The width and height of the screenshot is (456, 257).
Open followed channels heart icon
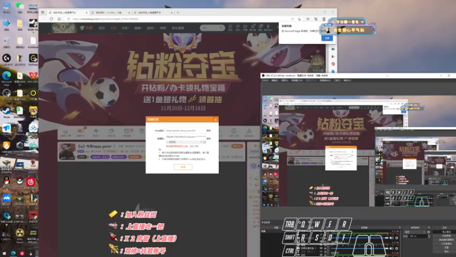[238, 27]
